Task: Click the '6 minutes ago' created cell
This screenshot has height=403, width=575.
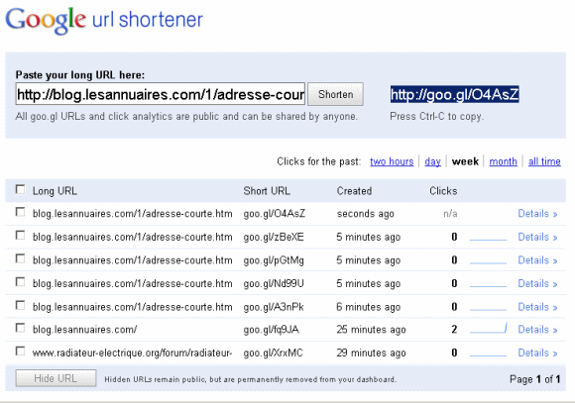Action: coord(369,307)
